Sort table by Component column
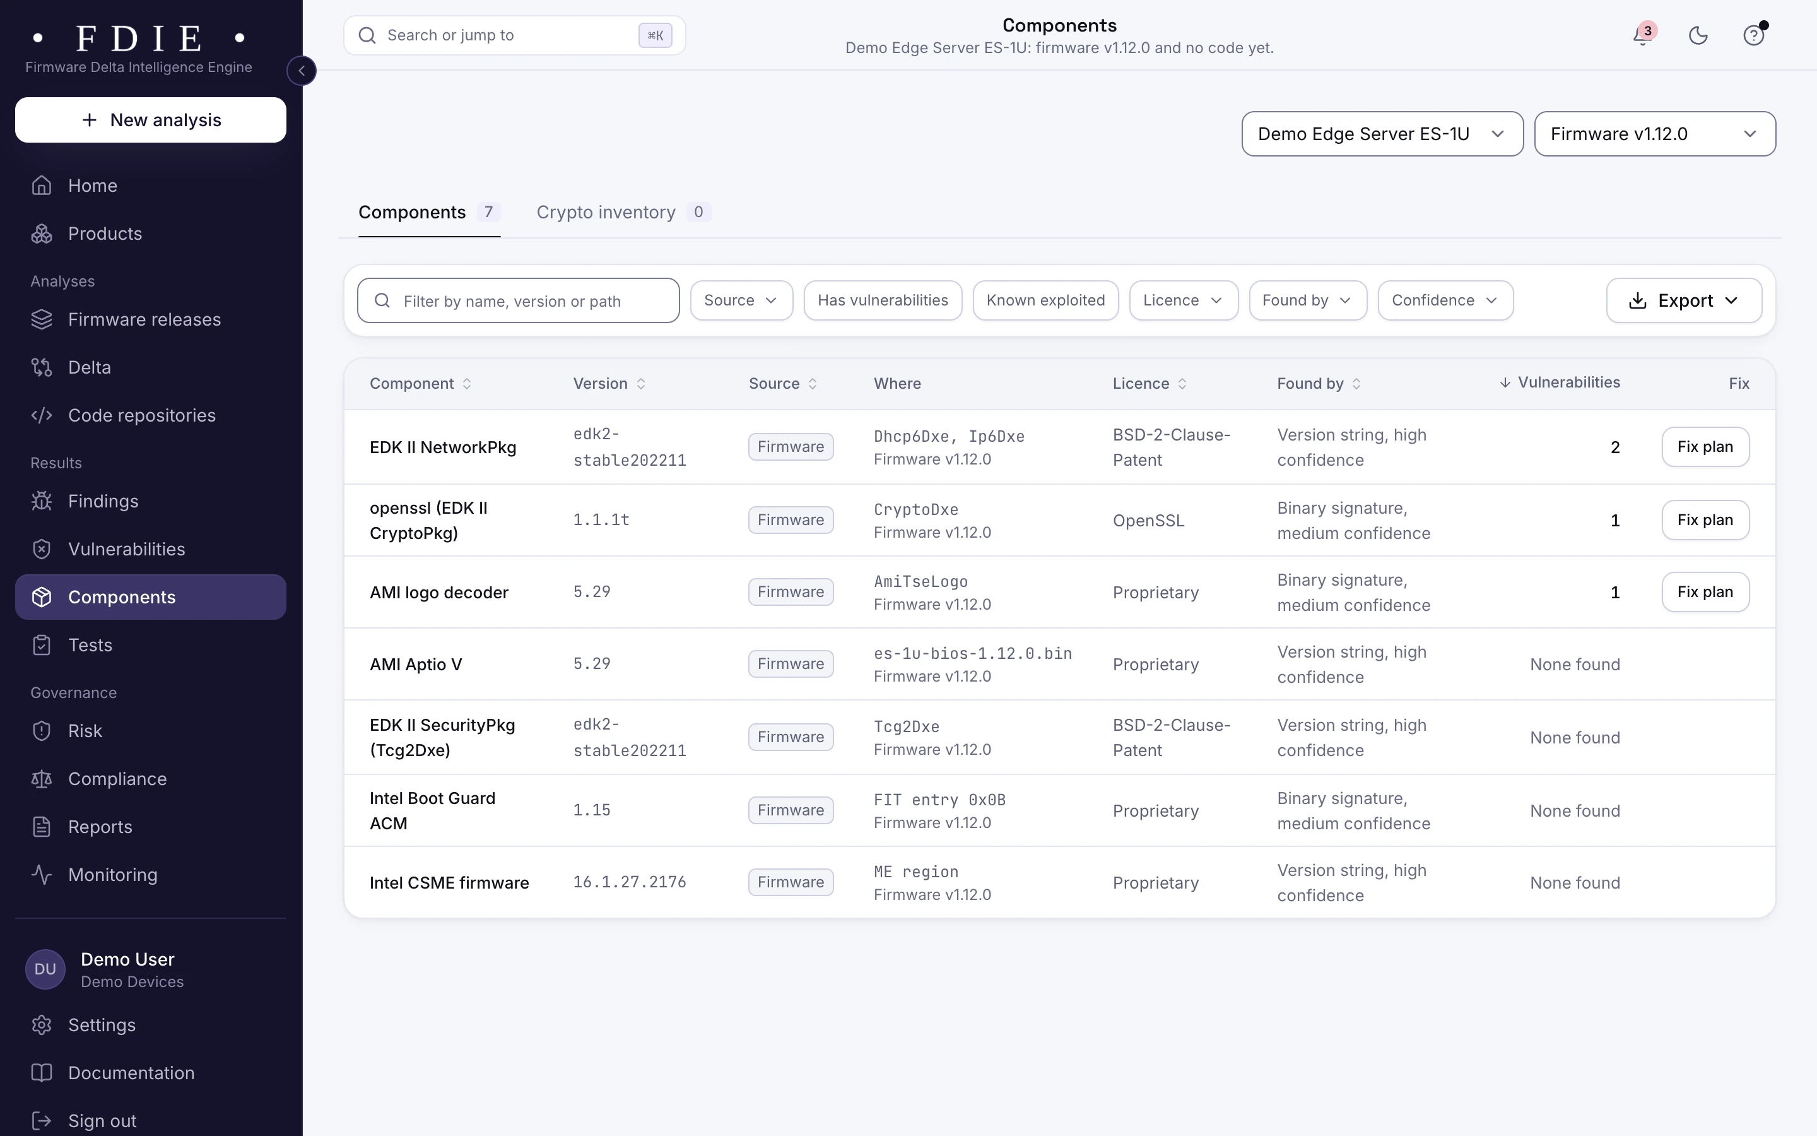The width and height of the screenshot is (1817, 1136). pyautogui.click(x=420, y=384)
